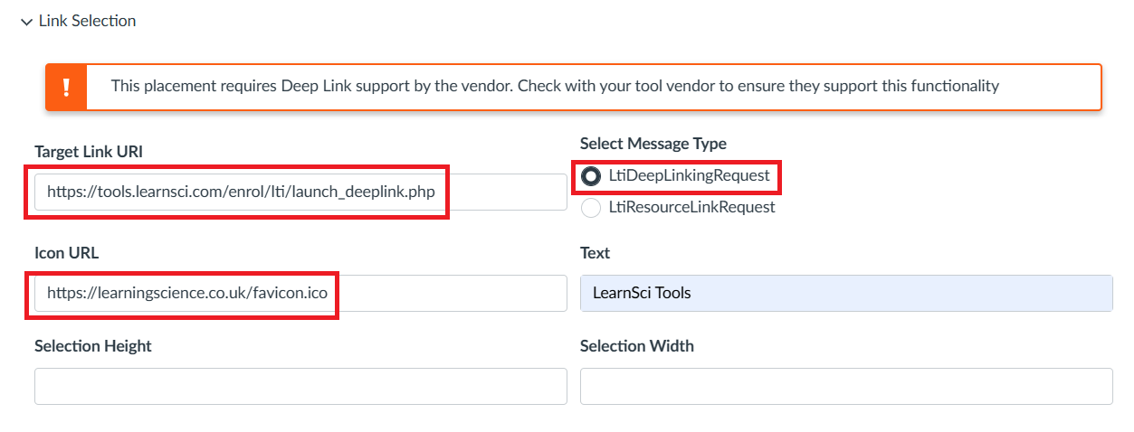Click the Target Link URI field label
1134x432 pixels.
point(89,151)
